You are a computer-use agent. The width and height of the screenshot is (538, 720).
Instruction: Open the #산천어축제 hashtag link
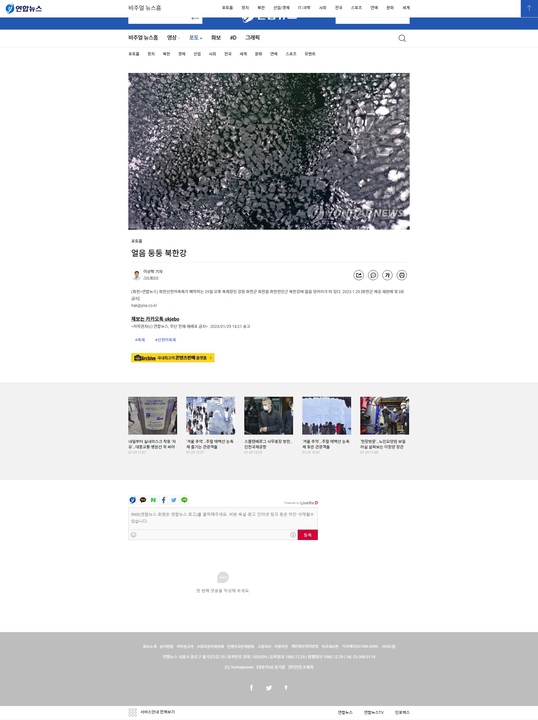pos(165,340)
